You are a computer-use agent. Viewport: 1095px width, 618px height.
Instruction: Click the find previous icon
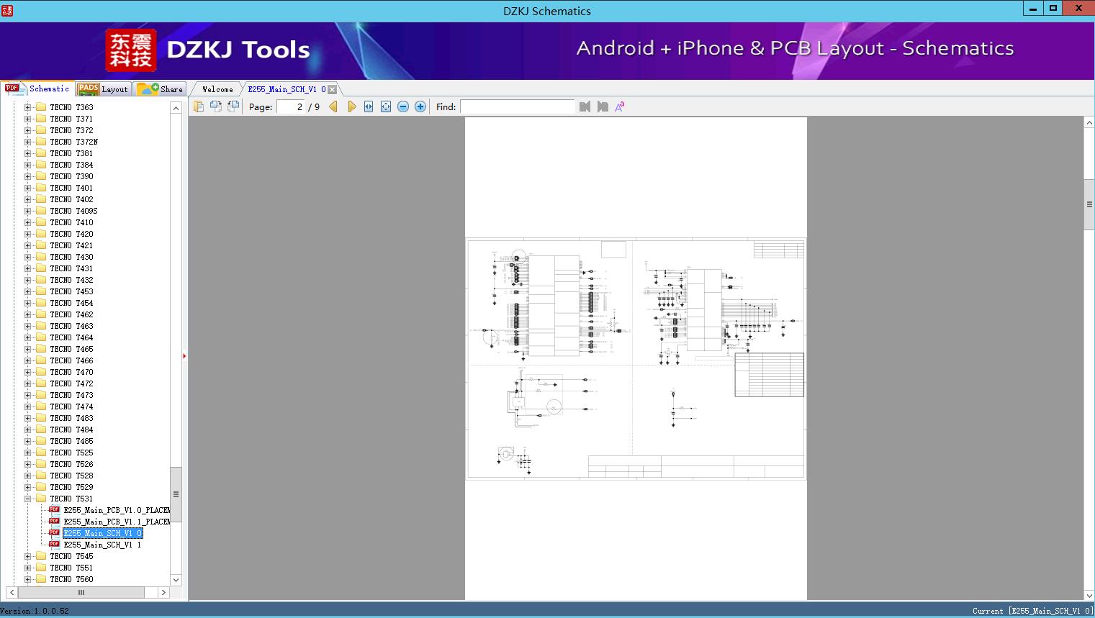pos(585,106)
